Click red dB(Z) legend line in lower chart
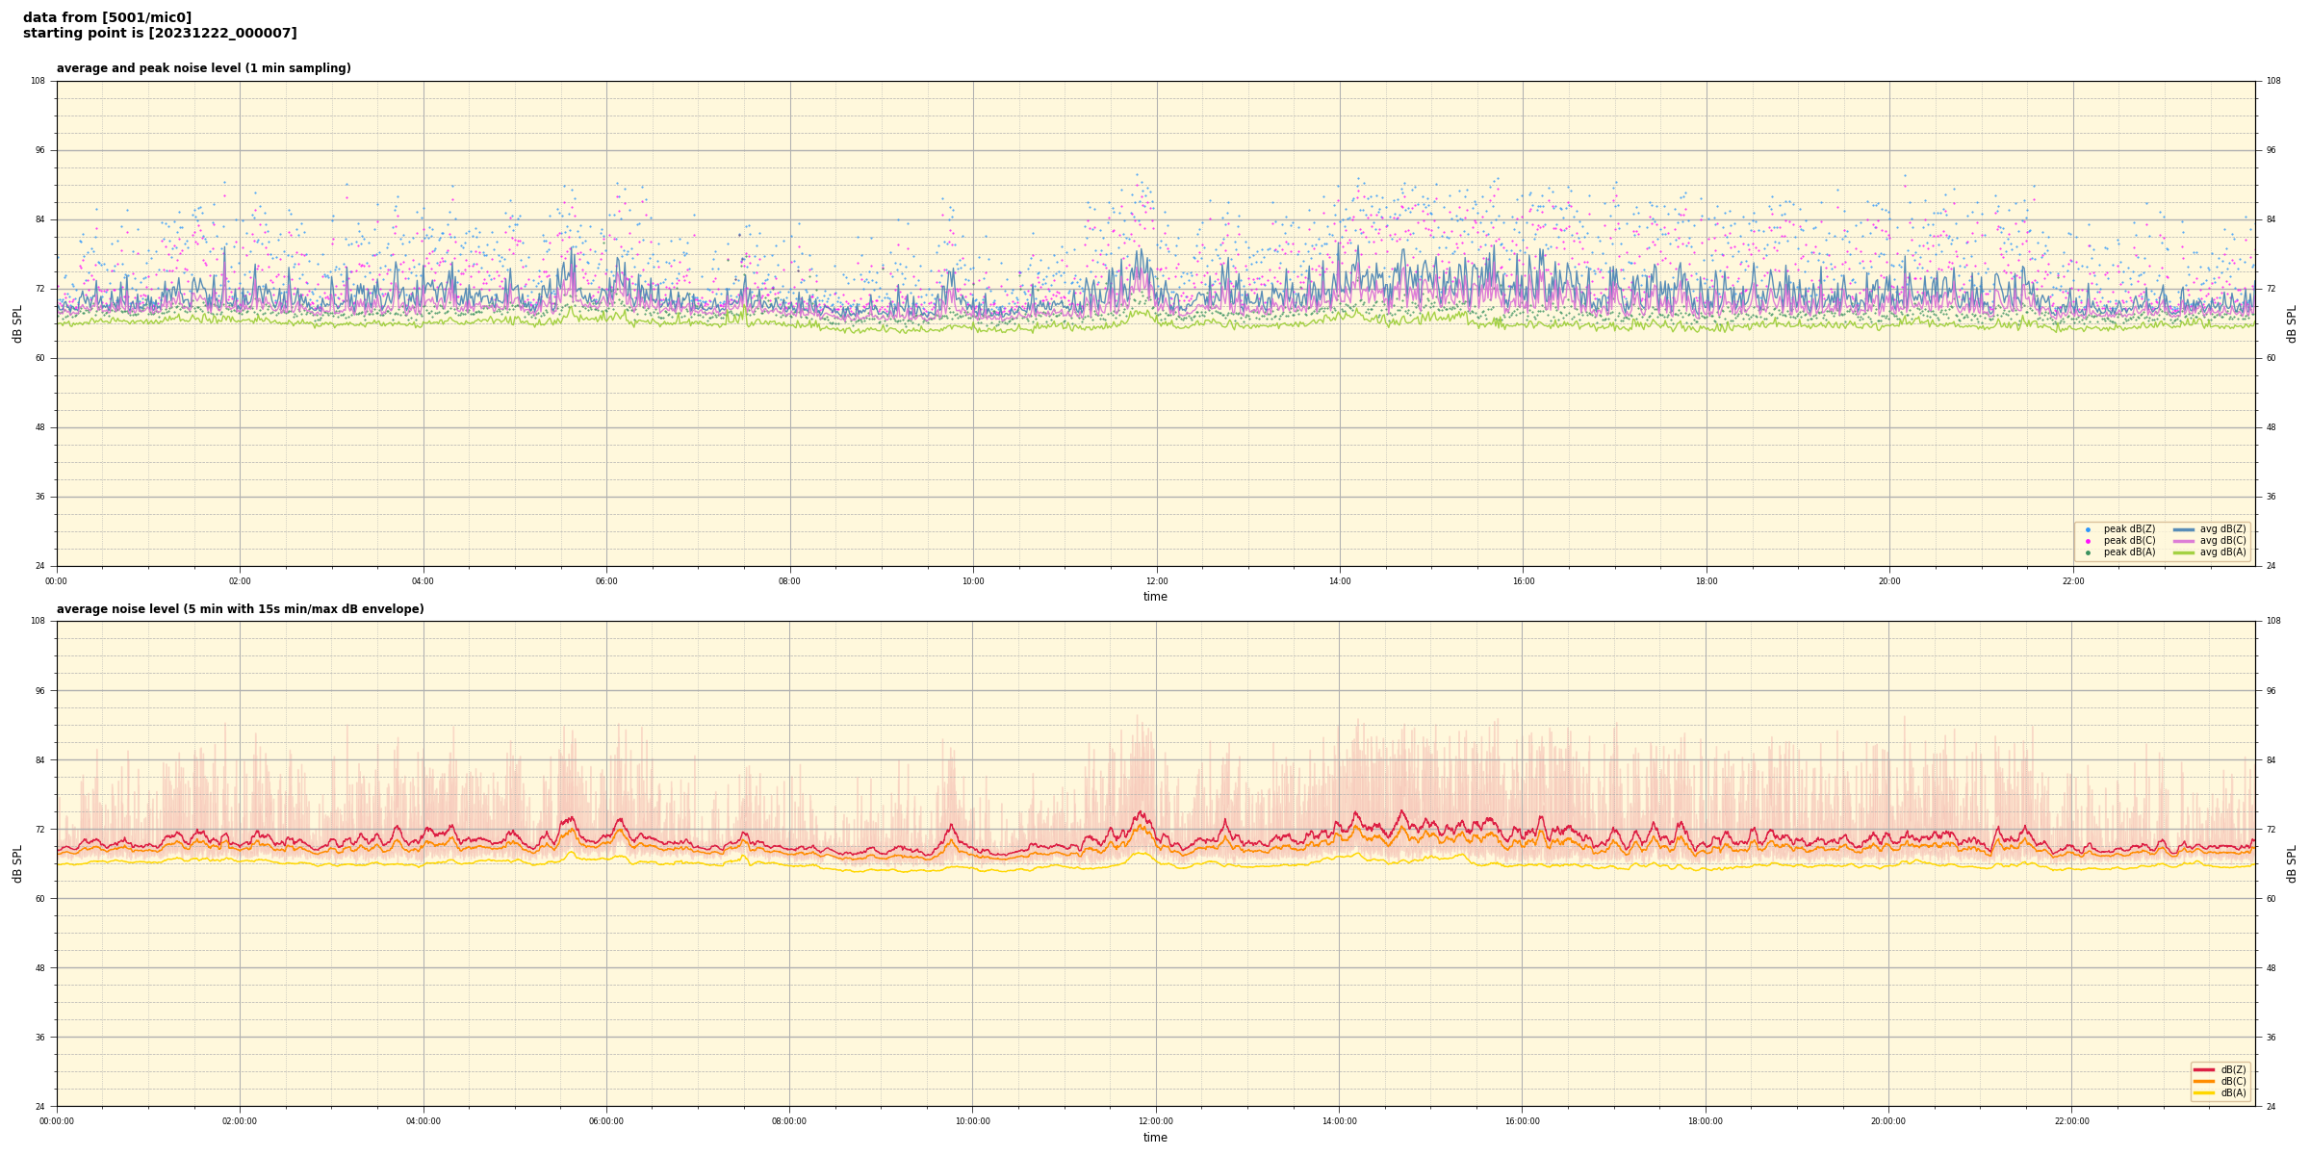2310x1155 pixels. click(2204, 1069)
